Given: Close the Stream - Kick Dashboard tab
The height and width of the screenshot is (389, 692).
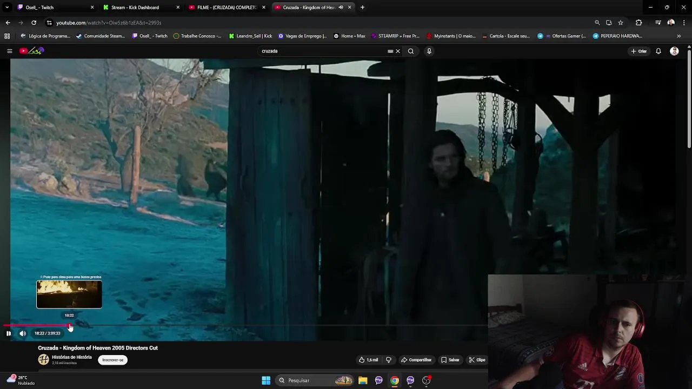Looking at the screenshot, I should (178, 8).
